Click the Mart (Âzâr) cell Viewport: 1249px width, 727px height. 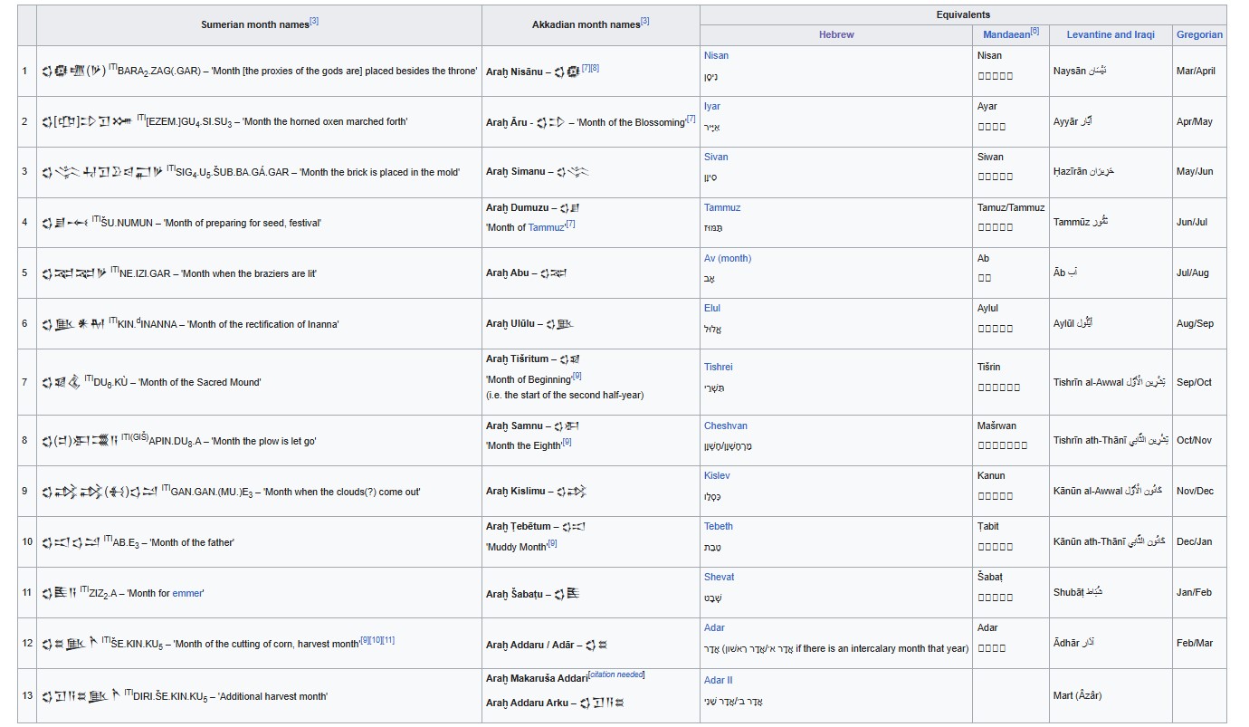pos(1111,695)
